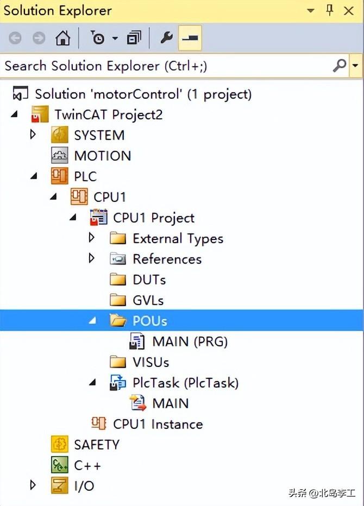
Task: Expand the SYSTEM node
Action: 33,135
